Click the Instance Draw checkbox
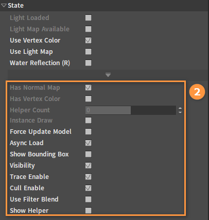This screenshot has height=220, width=209. tap(88, 121)
